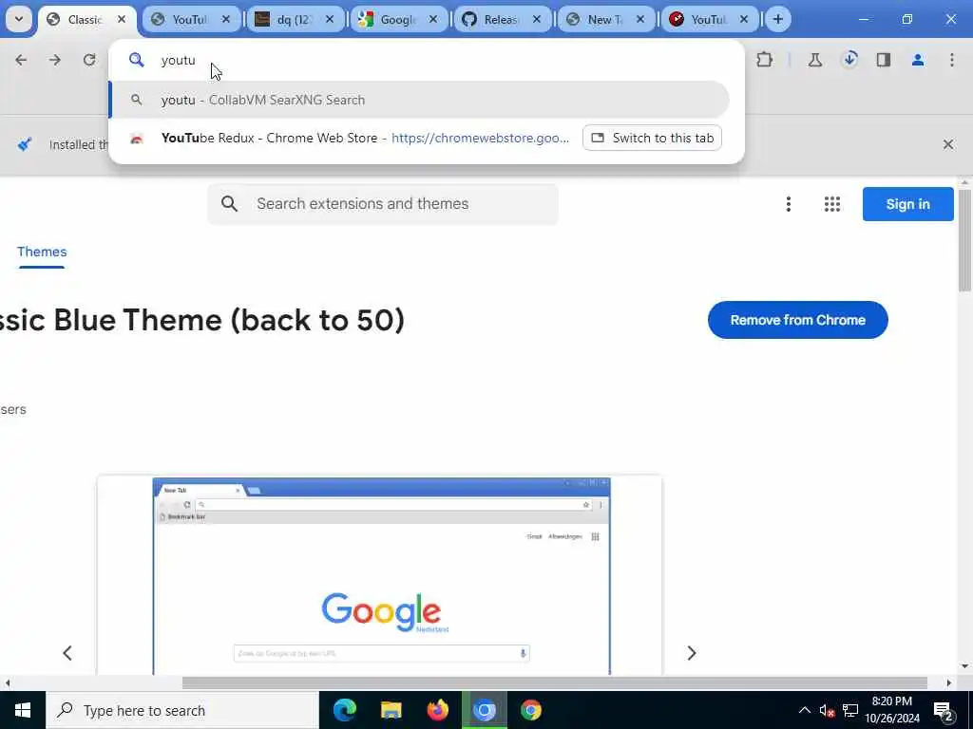Switch to the Google tab
The height and width of the screenshot is (729, 973).
click(x=397, y=20)
